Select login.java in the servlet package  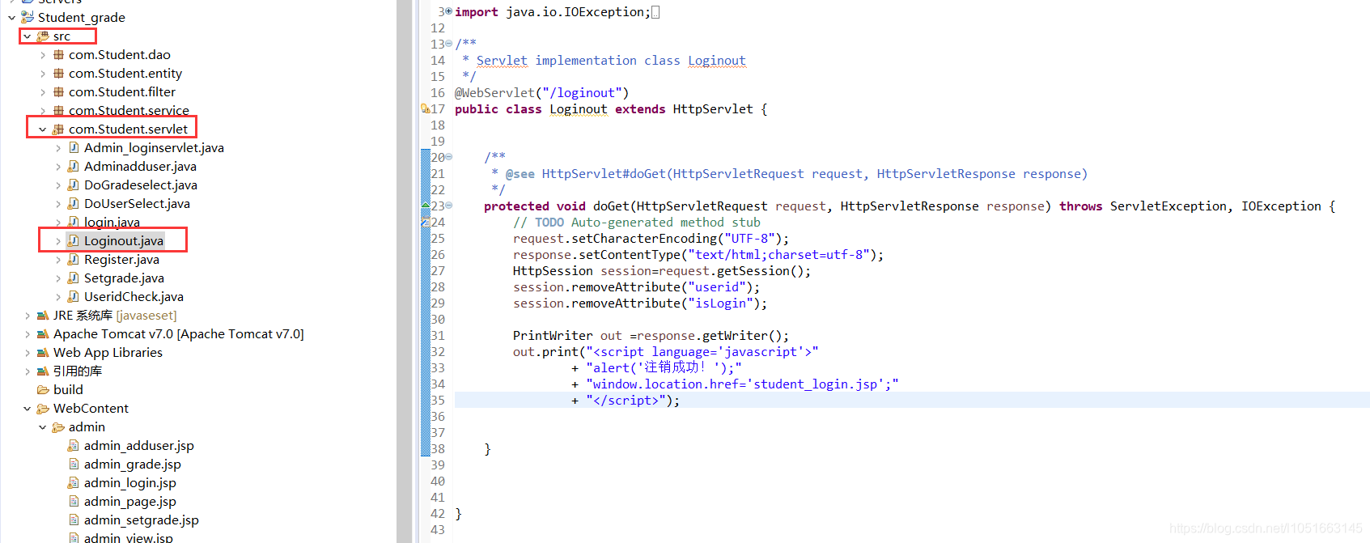[x=112, y=223]
